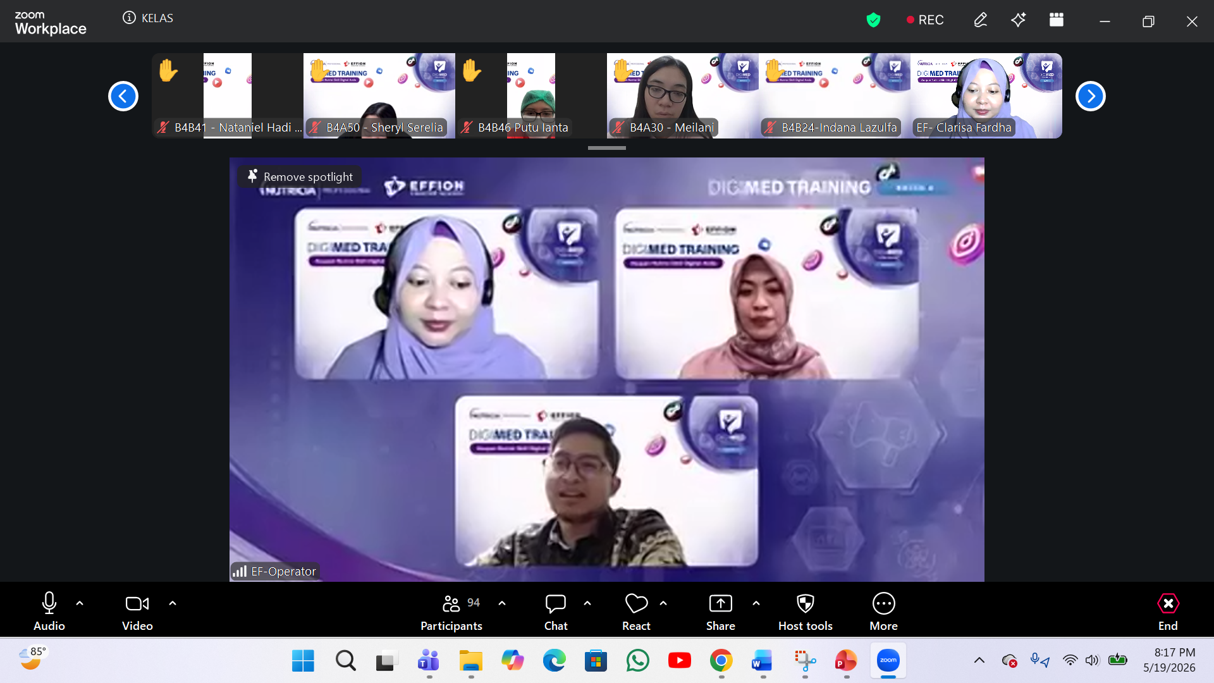Click Share screen button

click(721, 611)
